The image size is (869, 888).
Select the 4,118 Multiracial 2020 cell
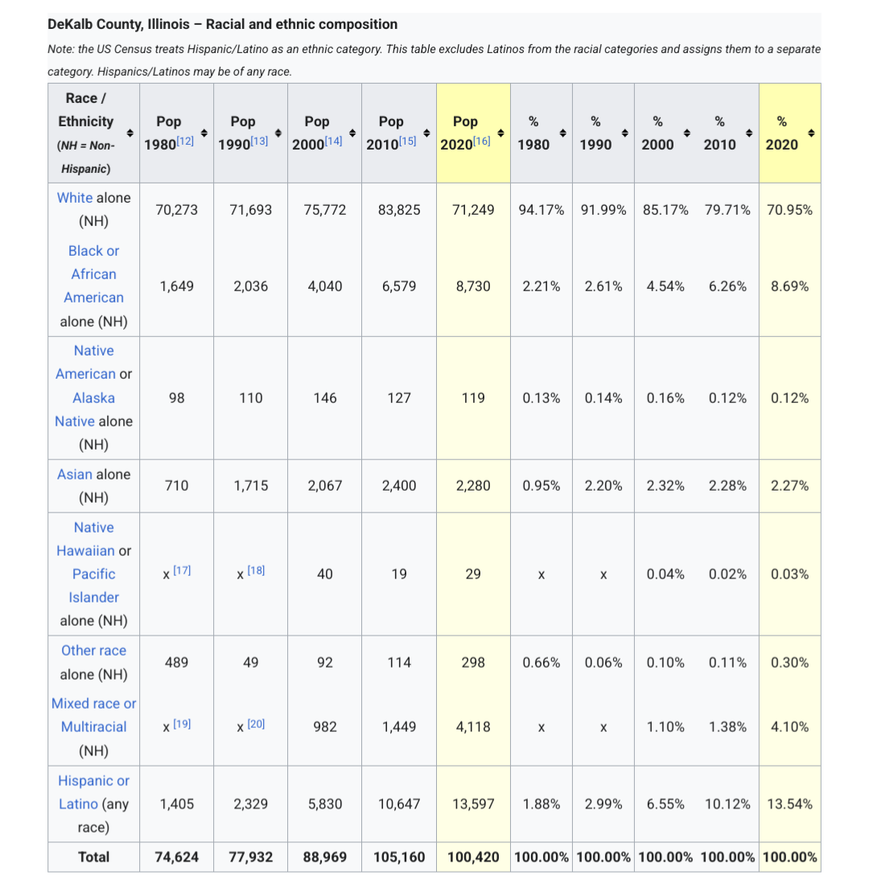click(473, 726)
